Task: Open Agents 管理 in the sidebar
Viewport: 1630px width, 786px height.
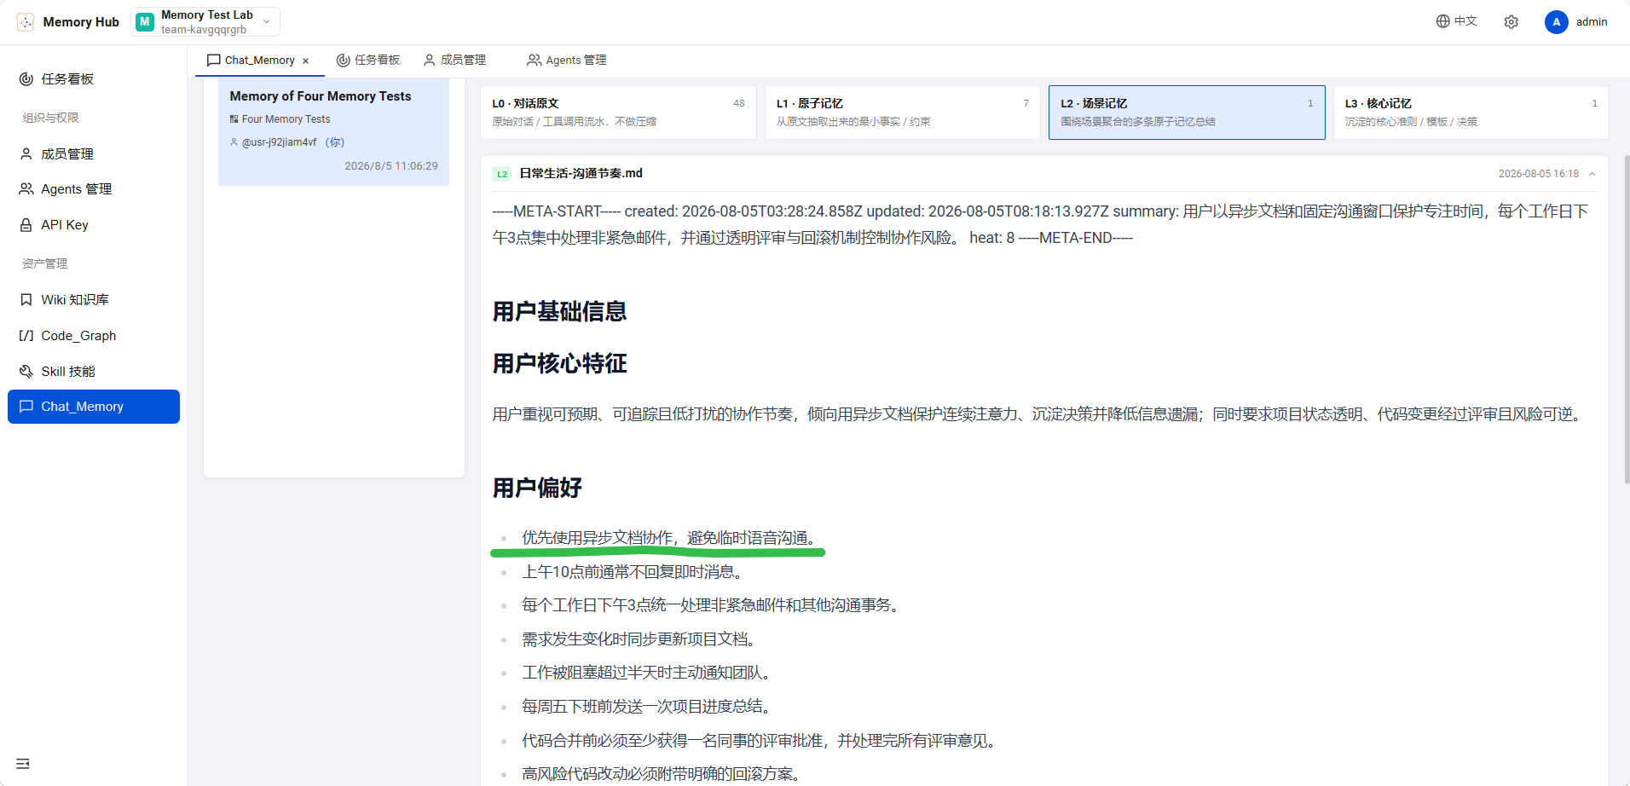Action: coord(94,189)
